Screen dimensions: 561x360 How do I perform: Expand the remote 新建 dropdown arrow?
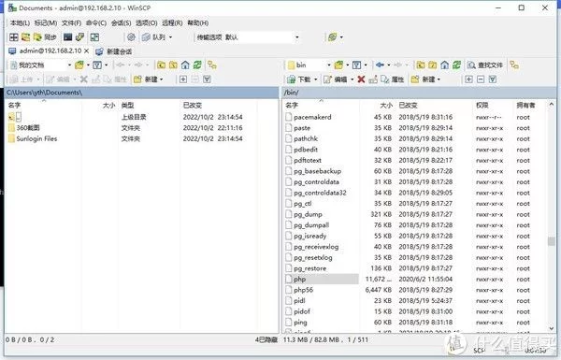pos(439,79)
